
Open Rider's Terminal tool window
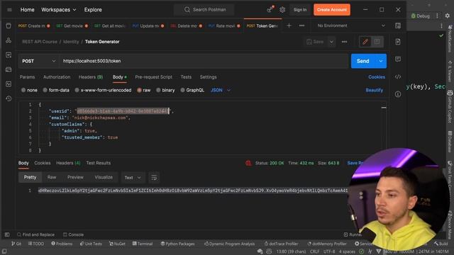(143, 244)
